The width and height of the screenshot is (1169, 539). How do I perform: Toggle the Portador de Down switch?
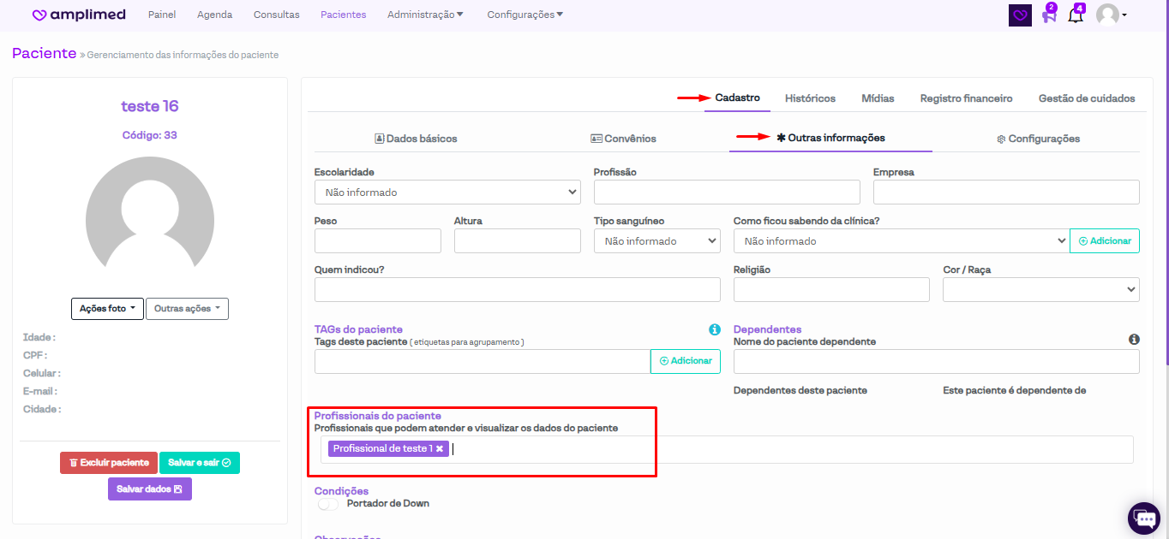click(x=328, y=504)
